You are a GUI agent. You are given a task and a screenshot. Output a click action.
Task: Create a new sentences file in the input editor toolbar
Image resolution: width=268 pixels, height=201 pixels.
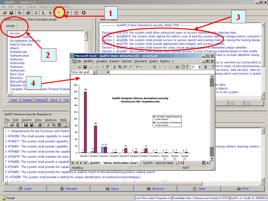(x=6, y=125)
